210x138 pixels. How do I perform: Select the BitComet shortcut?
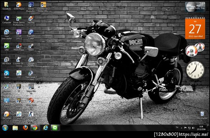(x=7, y=115)
